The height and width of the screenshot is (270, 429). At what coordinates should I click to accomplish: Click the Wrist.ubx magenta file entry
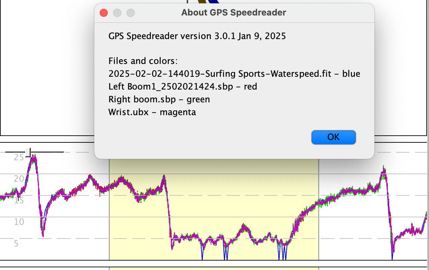coord(152,112)
